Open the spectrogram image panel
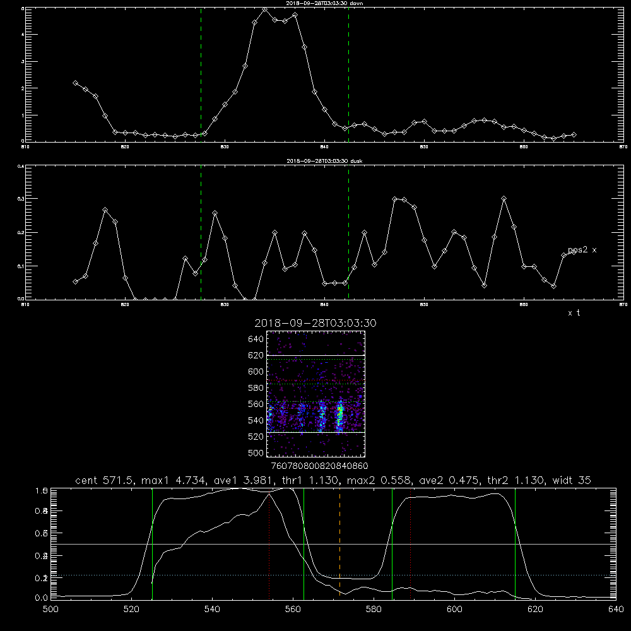The width and height of the screenshot is (631, 631). 316,394
